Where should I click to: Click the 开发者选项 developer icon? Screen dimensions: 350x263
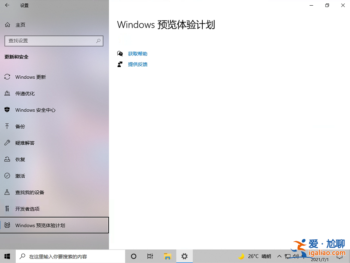(7, 209)
